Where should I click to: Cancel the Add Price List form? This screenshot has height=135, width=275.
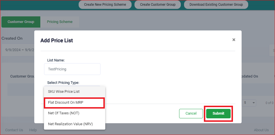point(191,113)
